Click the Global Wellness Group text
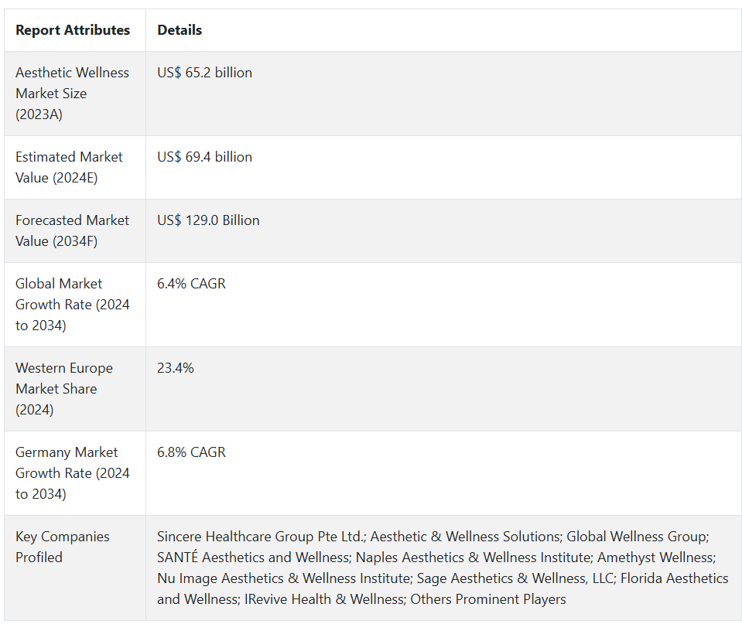Viewport: 742px width, 624px height. pyautogui.click(x=638, y=537)
